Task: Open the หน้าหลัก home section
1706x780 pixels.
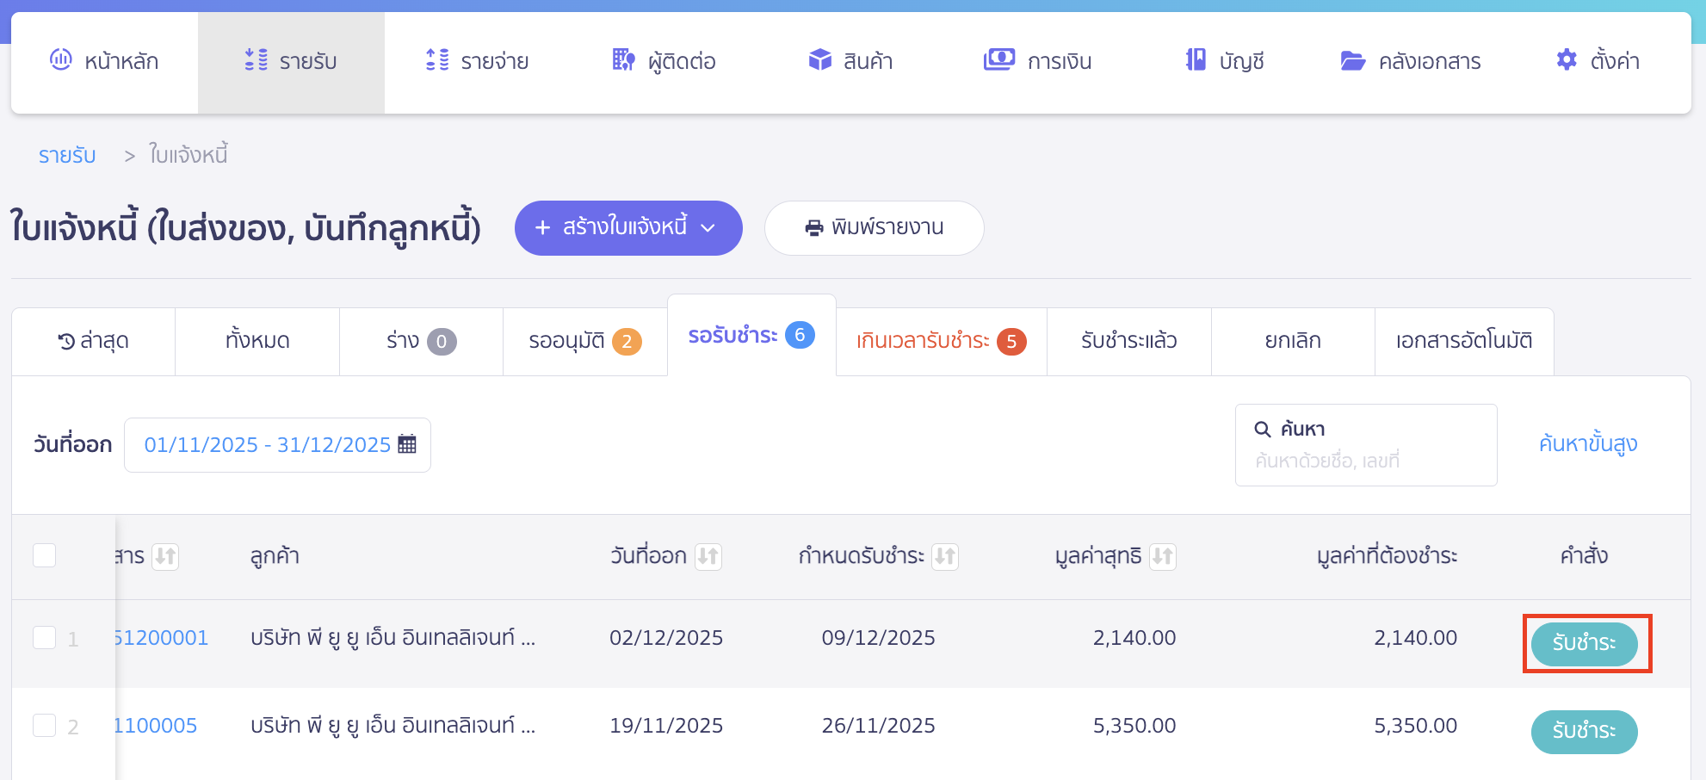Action: tap(60, 60)
